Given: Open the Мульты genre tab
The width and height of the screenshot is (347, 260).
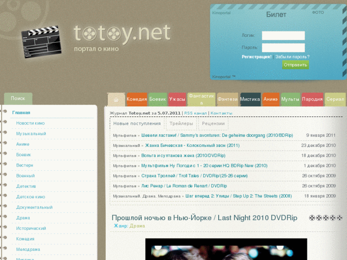Looking at the screenshot, I should click(x=290, y=99).
